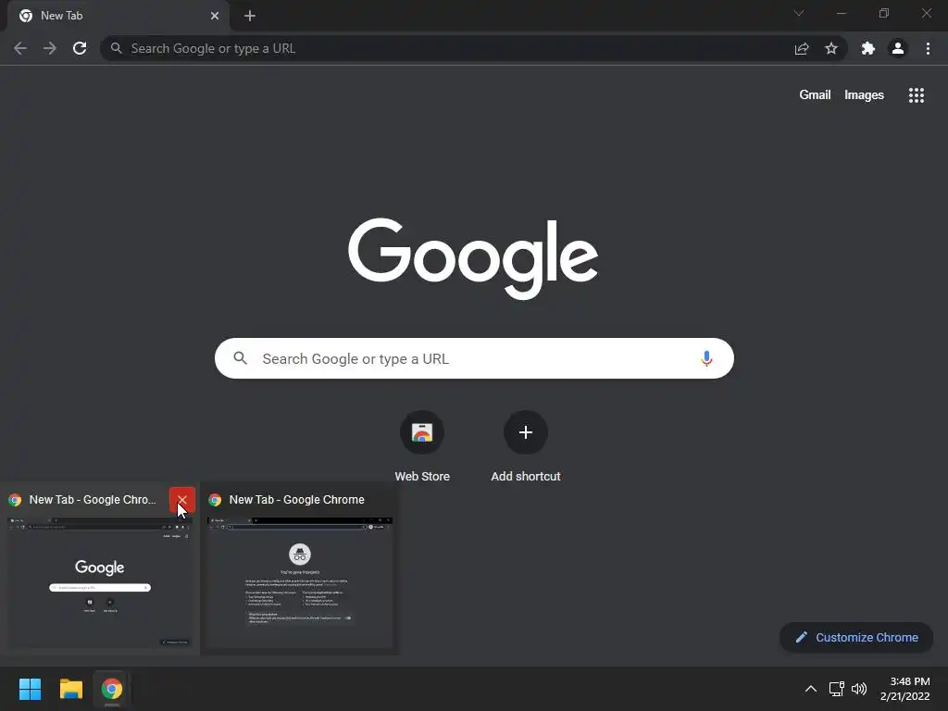Click the Customize Chrome button
948x711 pixels.
coord(856,637)
